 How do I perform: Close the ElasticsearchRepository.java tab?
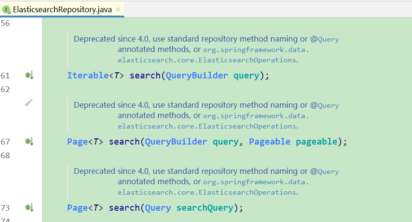point(118,9)
